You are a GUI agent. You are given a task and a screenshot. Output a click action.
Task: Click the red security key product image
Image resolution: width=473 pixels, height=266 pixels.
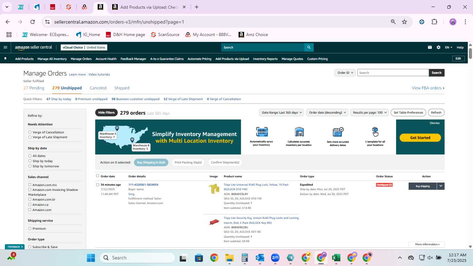click(x=214, y=222)
